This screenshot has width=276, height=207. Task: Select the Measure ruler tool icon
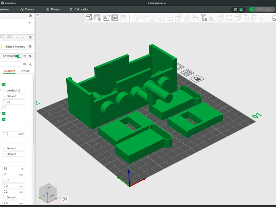pyautogui.click(x=263, y=18)
